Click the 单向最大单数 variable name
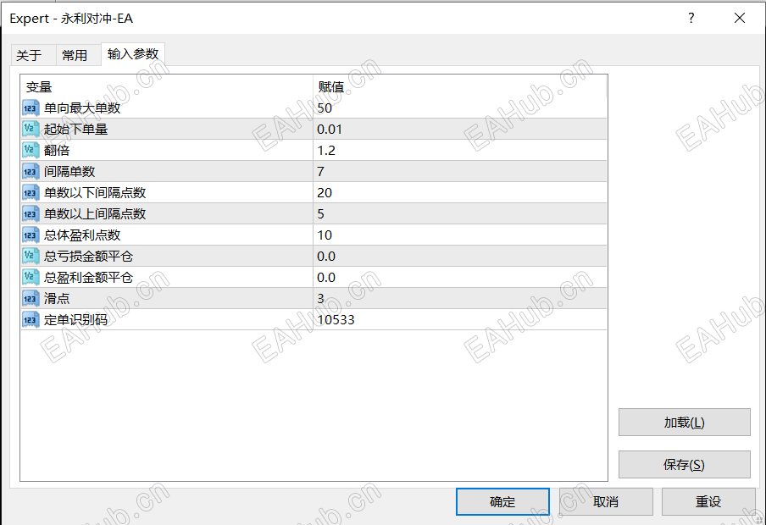 coord(82,108)
